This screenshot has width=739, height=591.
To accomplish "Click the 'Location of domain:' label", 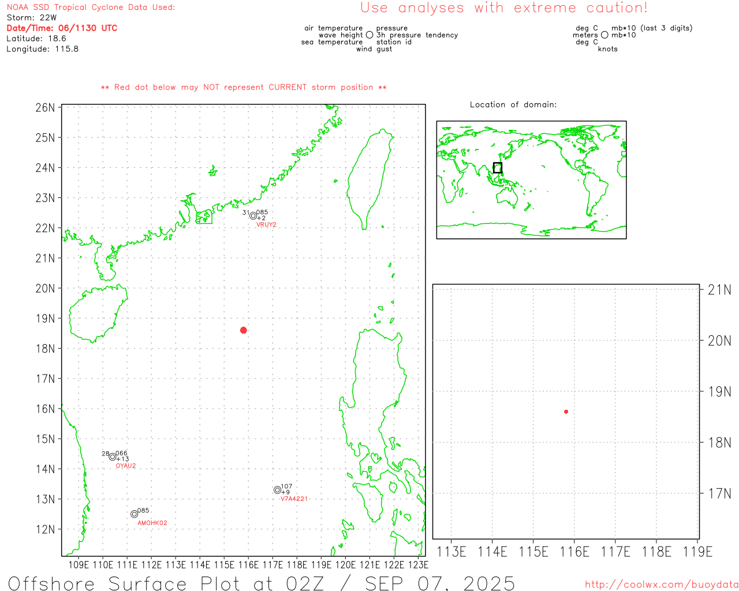I will [x=513, y=104].
